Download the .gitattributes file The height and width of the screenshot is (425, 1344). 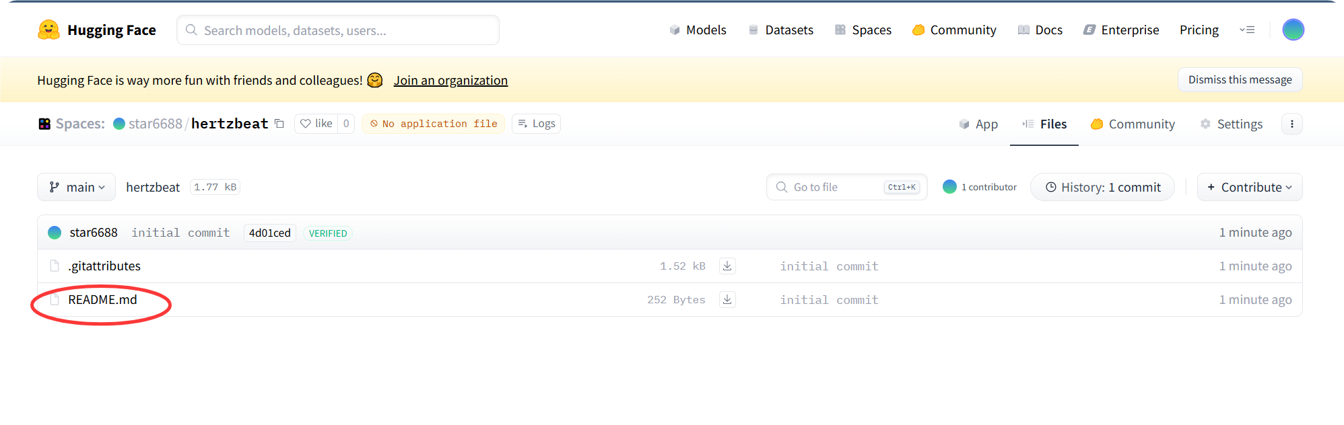coord(727,266)
